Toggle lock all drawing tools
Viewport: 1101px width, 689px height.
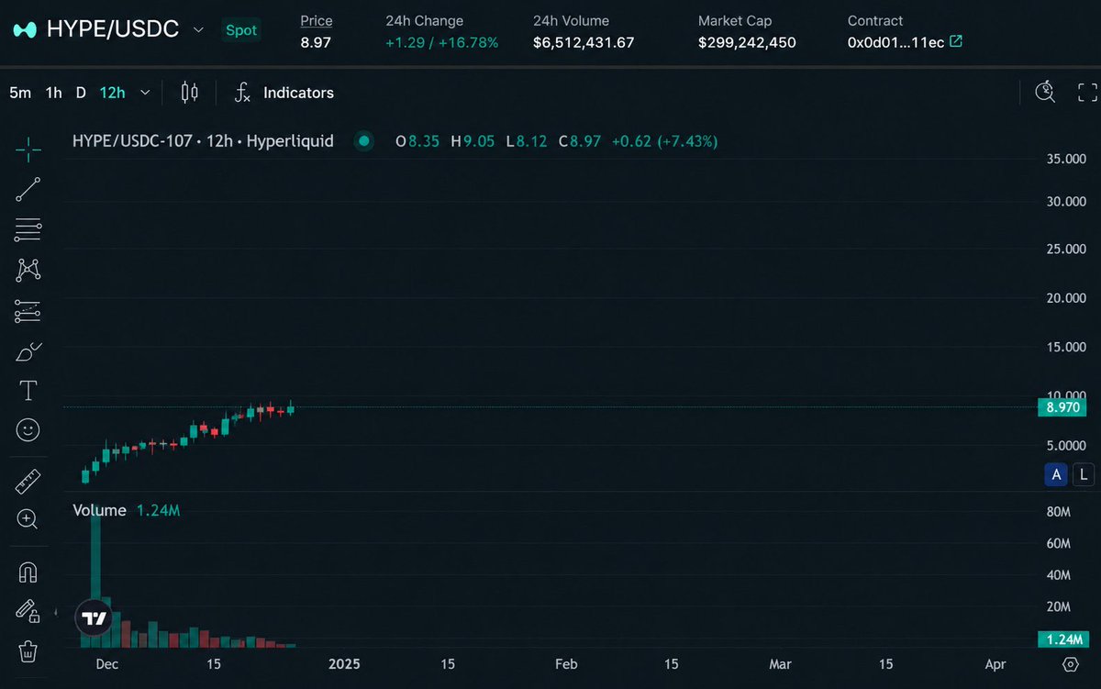pyautogui.click(x=28, y=611)
